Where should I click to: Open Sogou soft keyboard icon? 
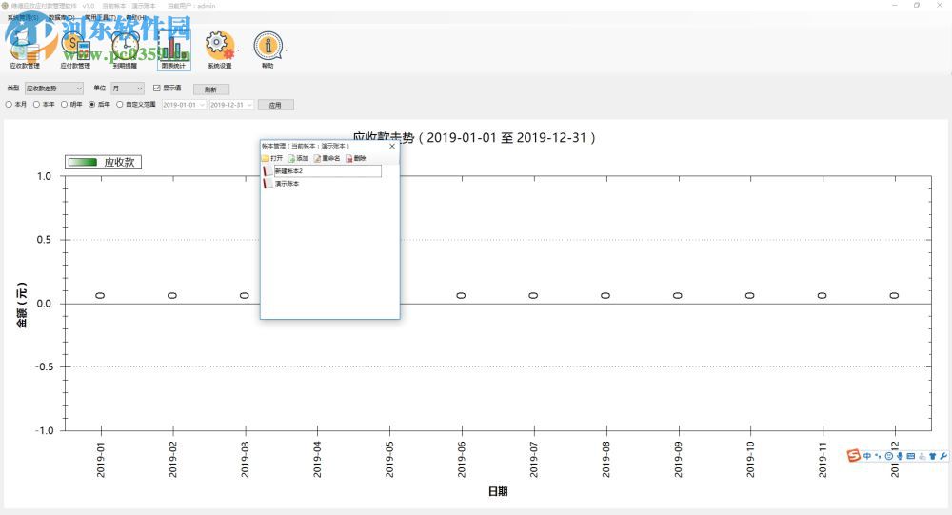(911, 456)
